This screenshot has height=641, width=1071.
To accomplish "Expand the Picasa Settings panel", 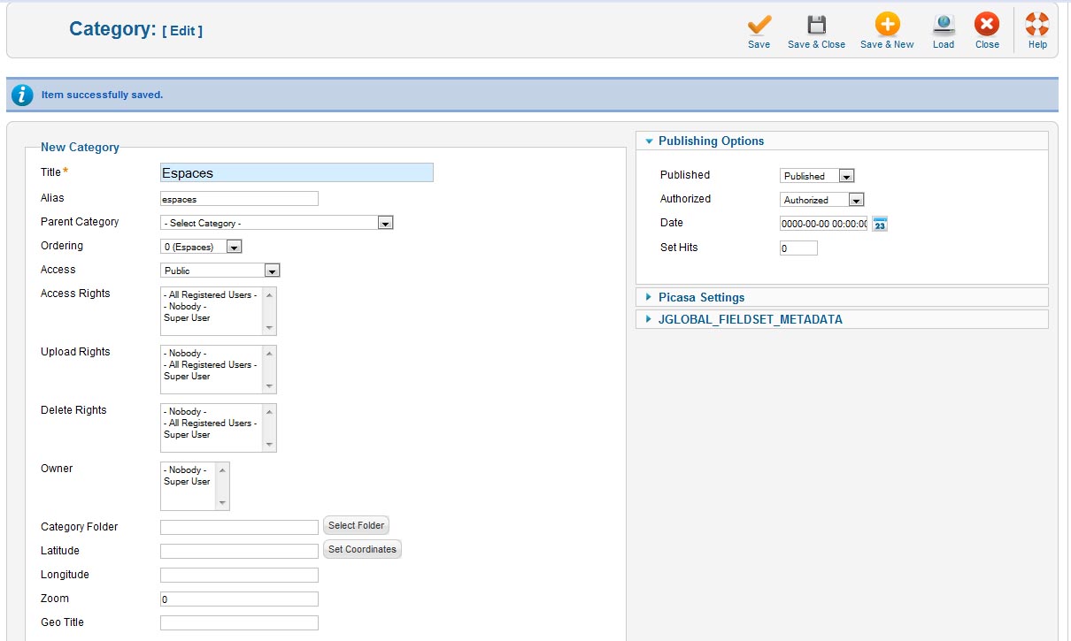I will tap(701, 297).
